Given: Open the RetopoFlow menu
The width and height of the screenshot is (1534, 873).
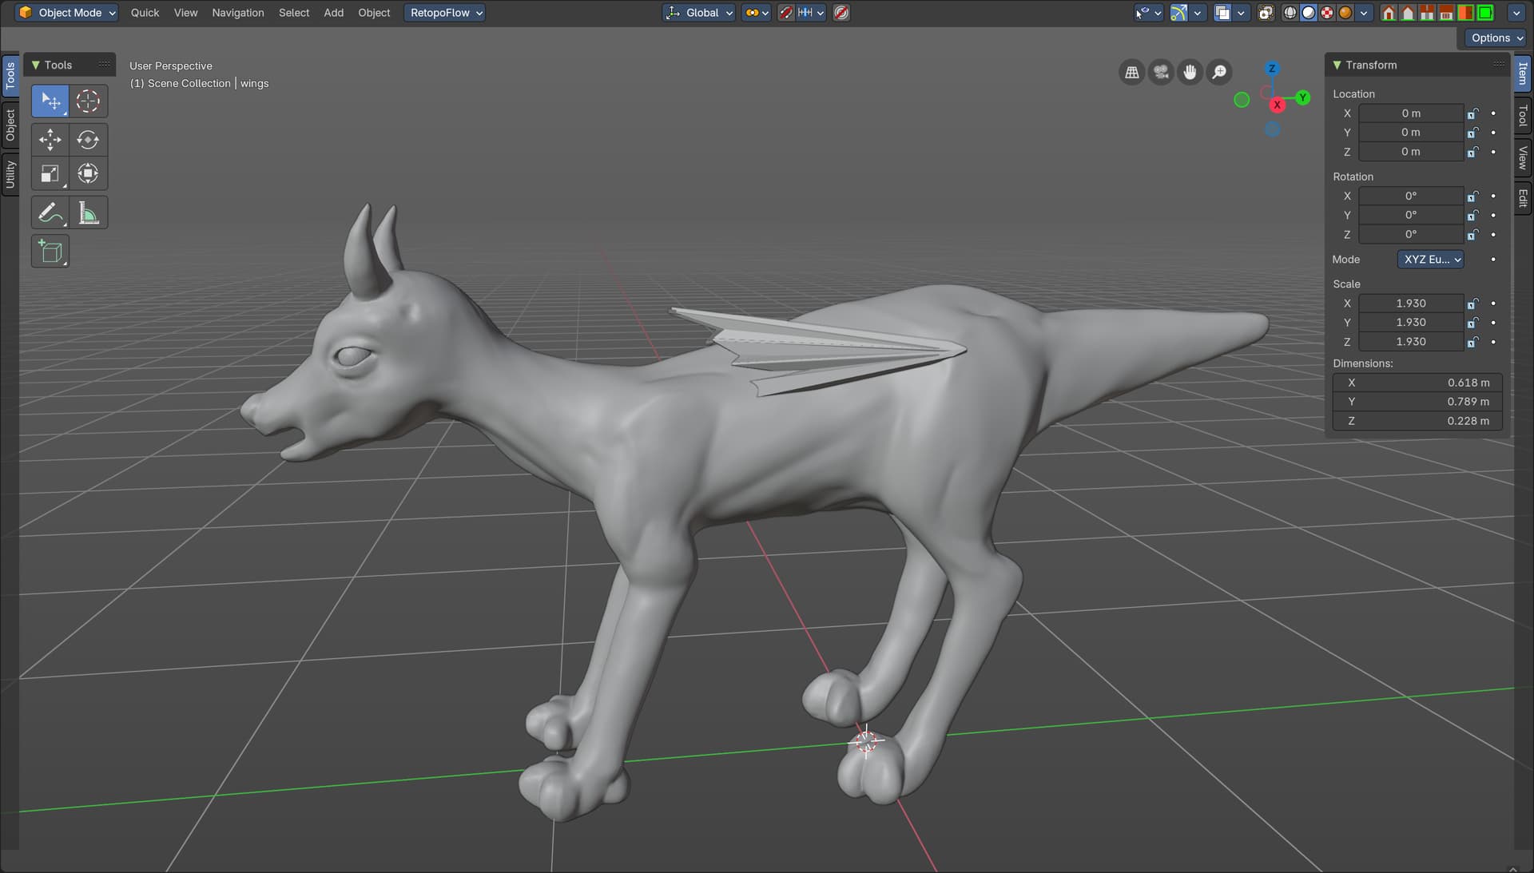Looking at the screenshot, I should 445,13.
